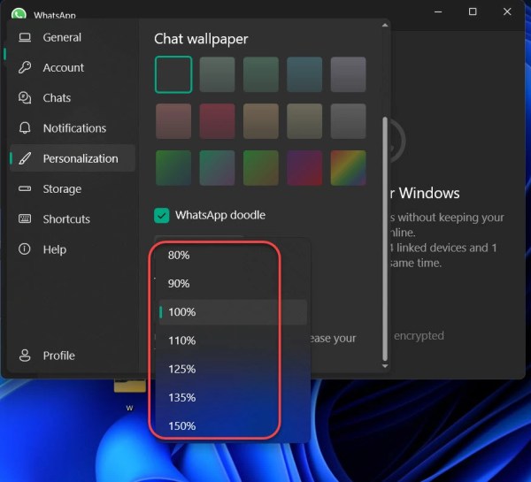Viewport: 531px width, 482px height.
Task: Click the keyboard icon beside Shortcuts
Action: click(x=25, y=218)
